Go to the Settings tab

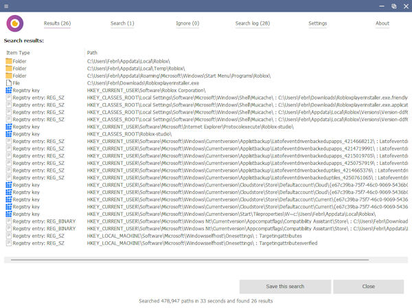[x=317, y=23]
